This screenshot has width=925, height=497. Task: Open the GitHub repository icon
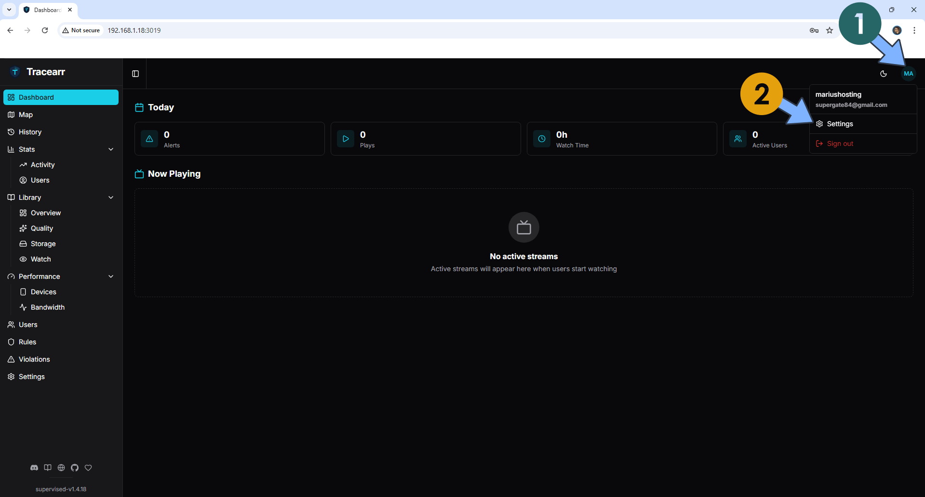[75, 467]
